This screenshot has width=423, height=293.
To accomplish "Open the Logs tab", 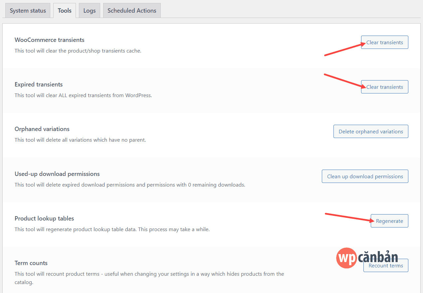I will 89,10.
